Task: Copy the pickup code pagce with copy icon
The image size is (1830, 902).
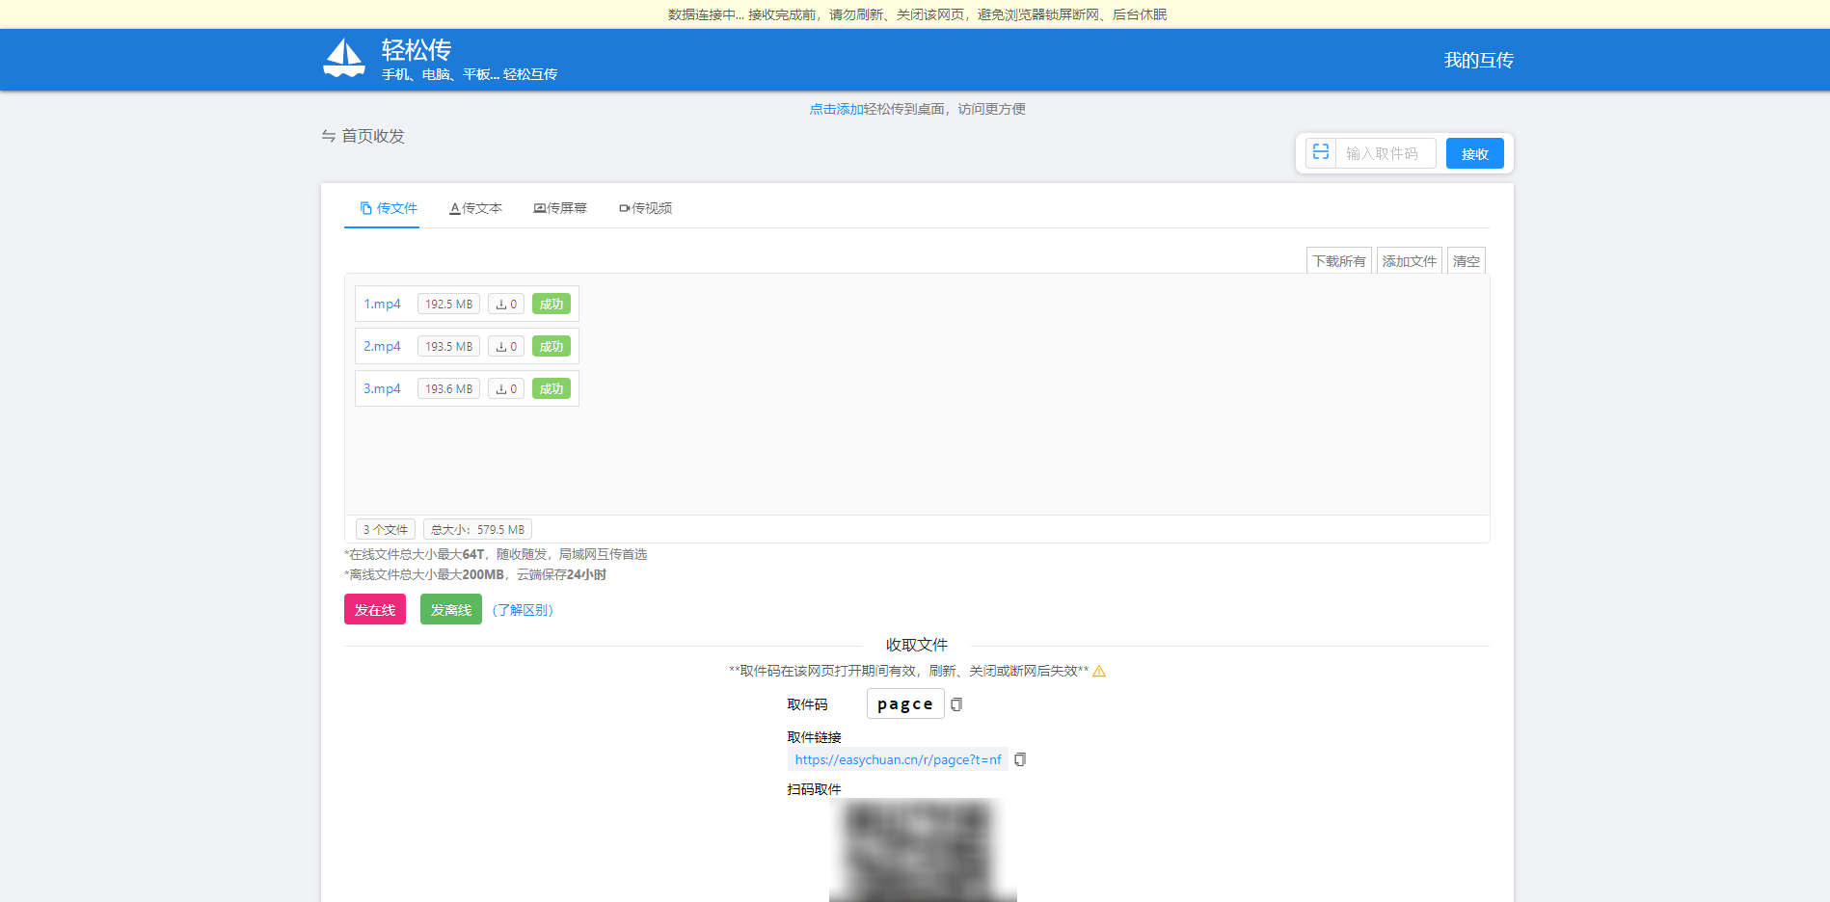Action: 956,704
